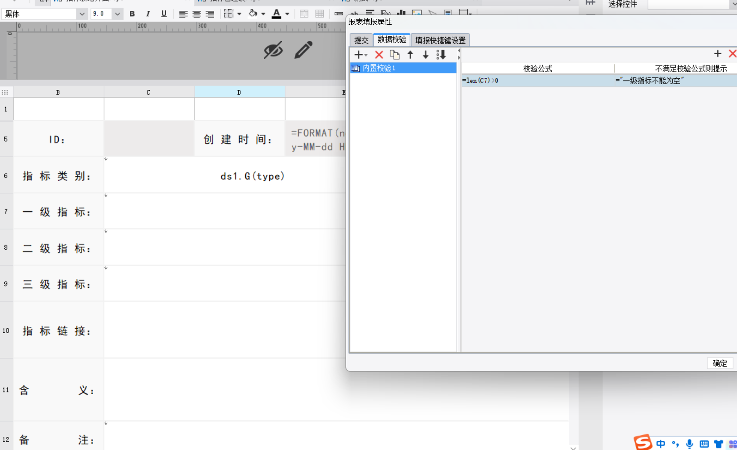Click the 校验公式 column header

coord(538,69)
